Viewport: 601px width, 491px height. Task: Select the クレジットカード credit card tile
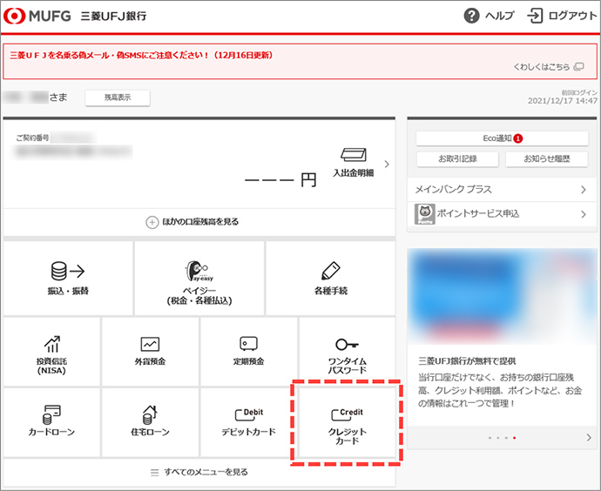click(x=347, y=425)
